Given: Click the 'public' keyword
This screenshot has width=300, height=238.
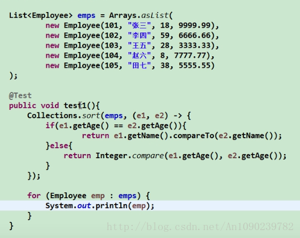Looking at the screenshot, I should point(23,106).
